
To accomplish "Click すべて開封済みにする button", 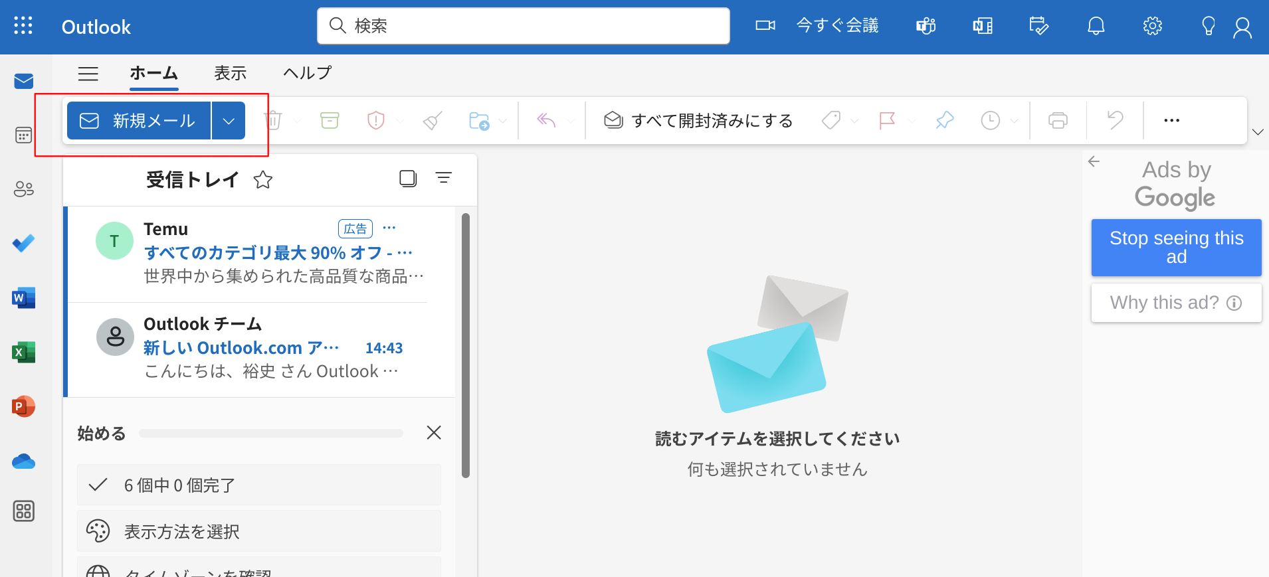I will tap(698, 121).
